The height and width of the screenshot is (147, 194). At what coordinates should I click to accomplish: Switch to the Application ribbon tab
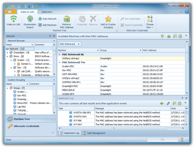[x=47, y=12]
